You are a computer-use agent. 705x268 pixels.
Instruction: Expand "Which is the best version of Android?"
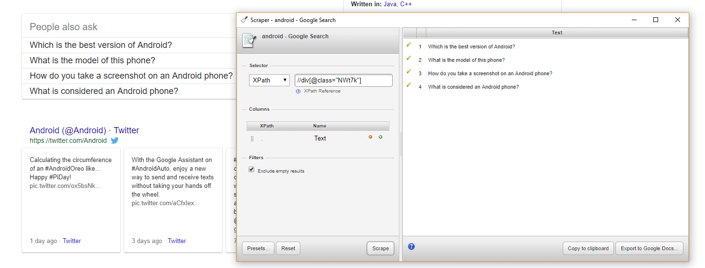tap(101, 45)
